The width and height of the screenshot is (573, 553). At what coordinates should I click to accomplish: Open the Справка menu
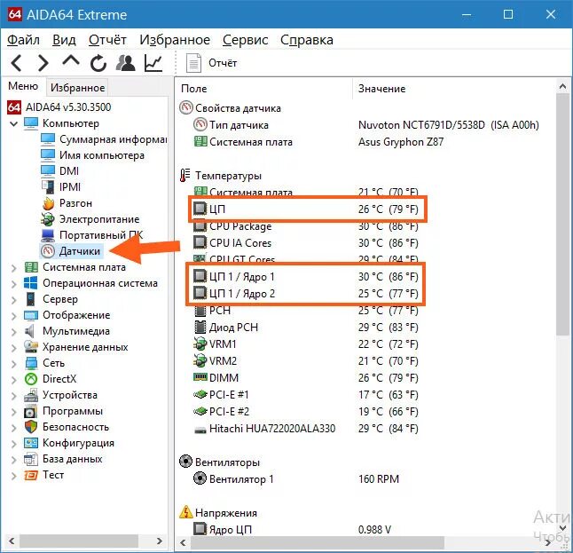point(307,39)
